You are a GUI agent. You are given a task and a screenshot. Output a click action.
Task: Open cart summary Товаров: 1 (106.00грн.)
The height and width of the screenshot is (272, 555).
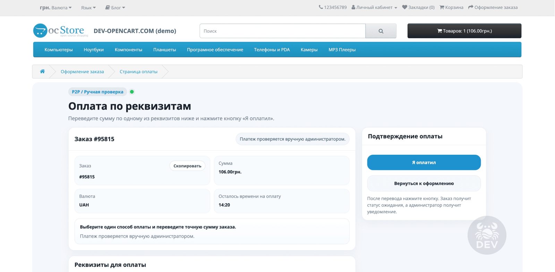click(x=464, y=31)
